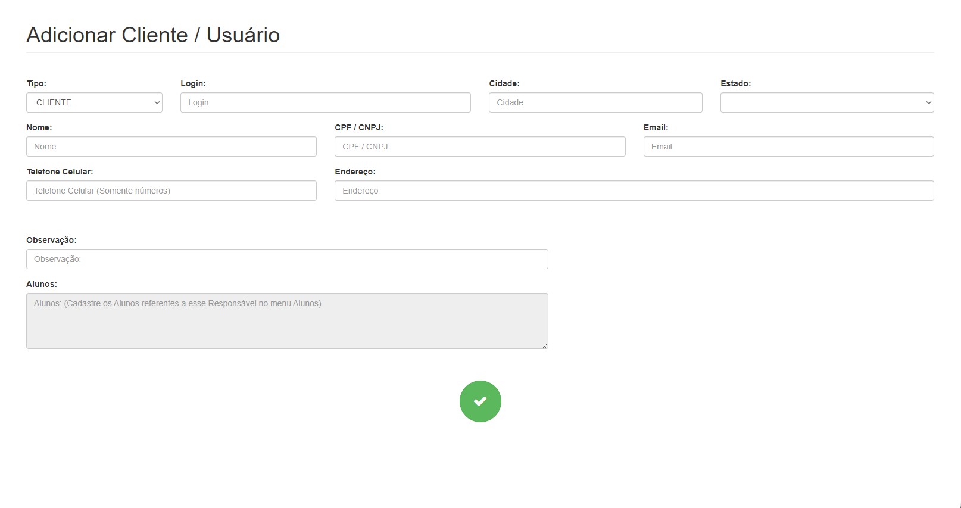Open the Estado dropdown
This screenshot has height=508, width=961.
tap(827, 102)
